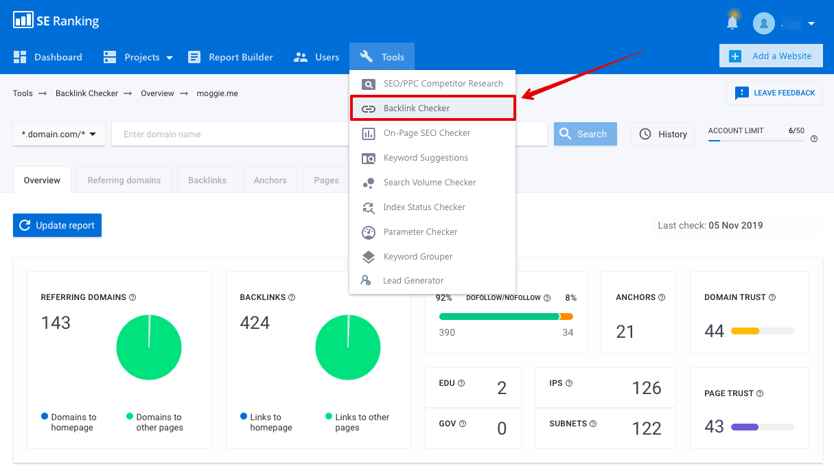Click the SE Ranking logo
834x471 pixels.
(x=56, y=21)
